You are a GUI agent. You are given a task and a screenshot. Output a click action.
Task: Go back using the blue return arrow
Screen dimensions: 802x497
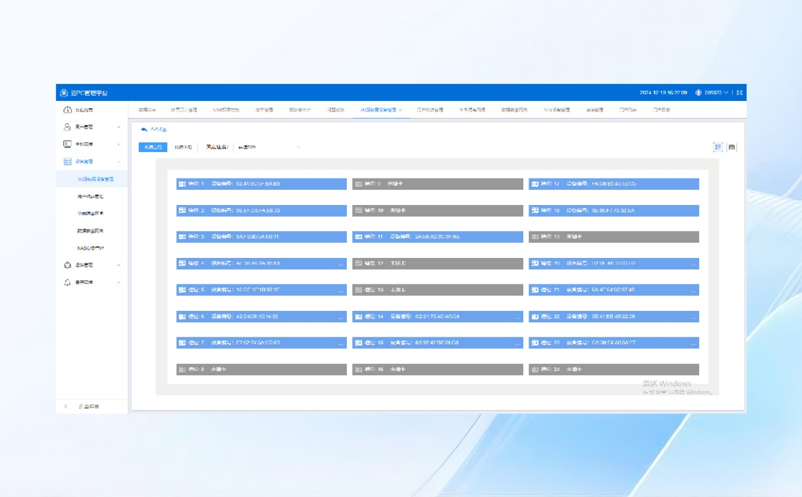144,129
